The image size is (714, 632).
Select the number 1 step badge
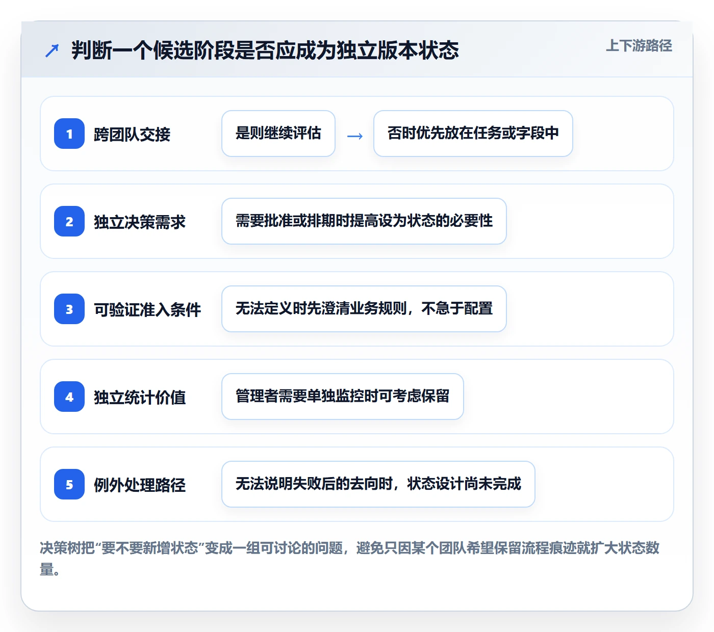(x=69, y=134)
